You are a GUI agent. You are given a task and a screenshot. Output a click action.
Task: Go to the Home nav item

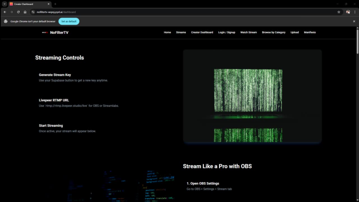(x=167, y=32)
